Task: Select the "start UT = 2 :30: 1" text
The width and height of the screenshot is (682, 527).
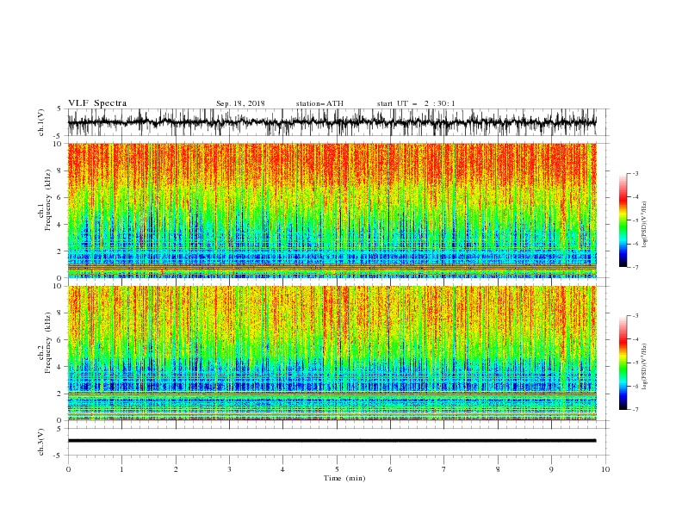Action: 416,103
